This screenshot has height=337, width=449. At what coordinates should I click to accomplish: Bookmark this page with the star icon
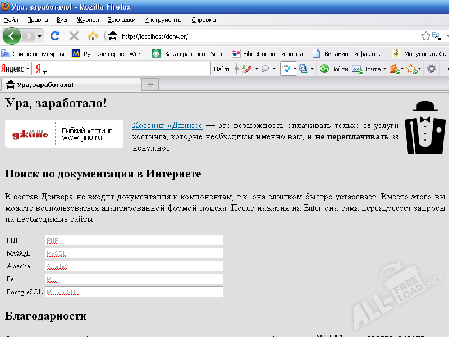pos(426,36)
